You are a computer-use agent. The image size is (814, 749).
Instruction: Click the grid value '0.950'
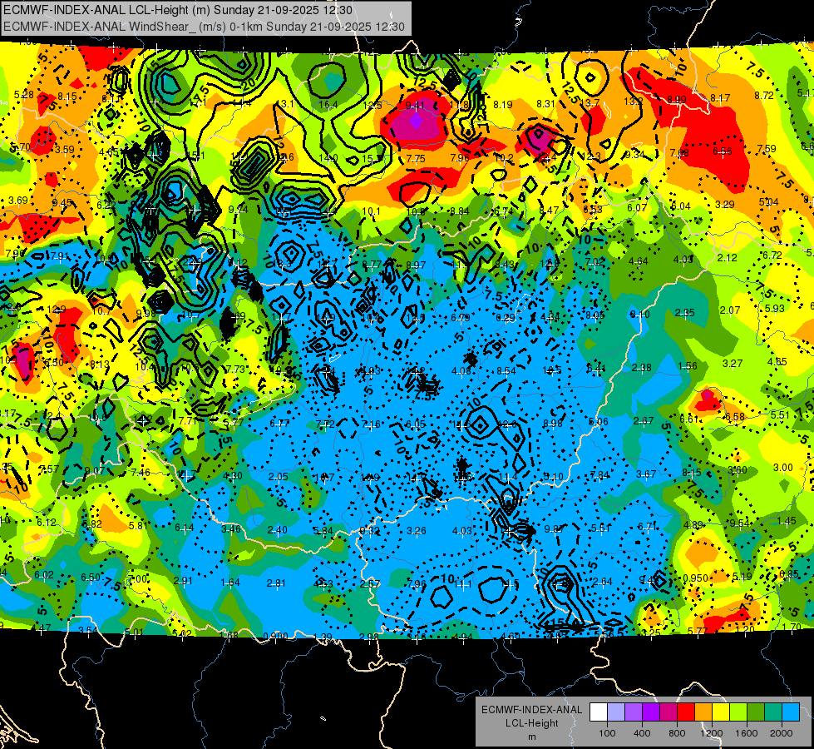click(696, 578)
